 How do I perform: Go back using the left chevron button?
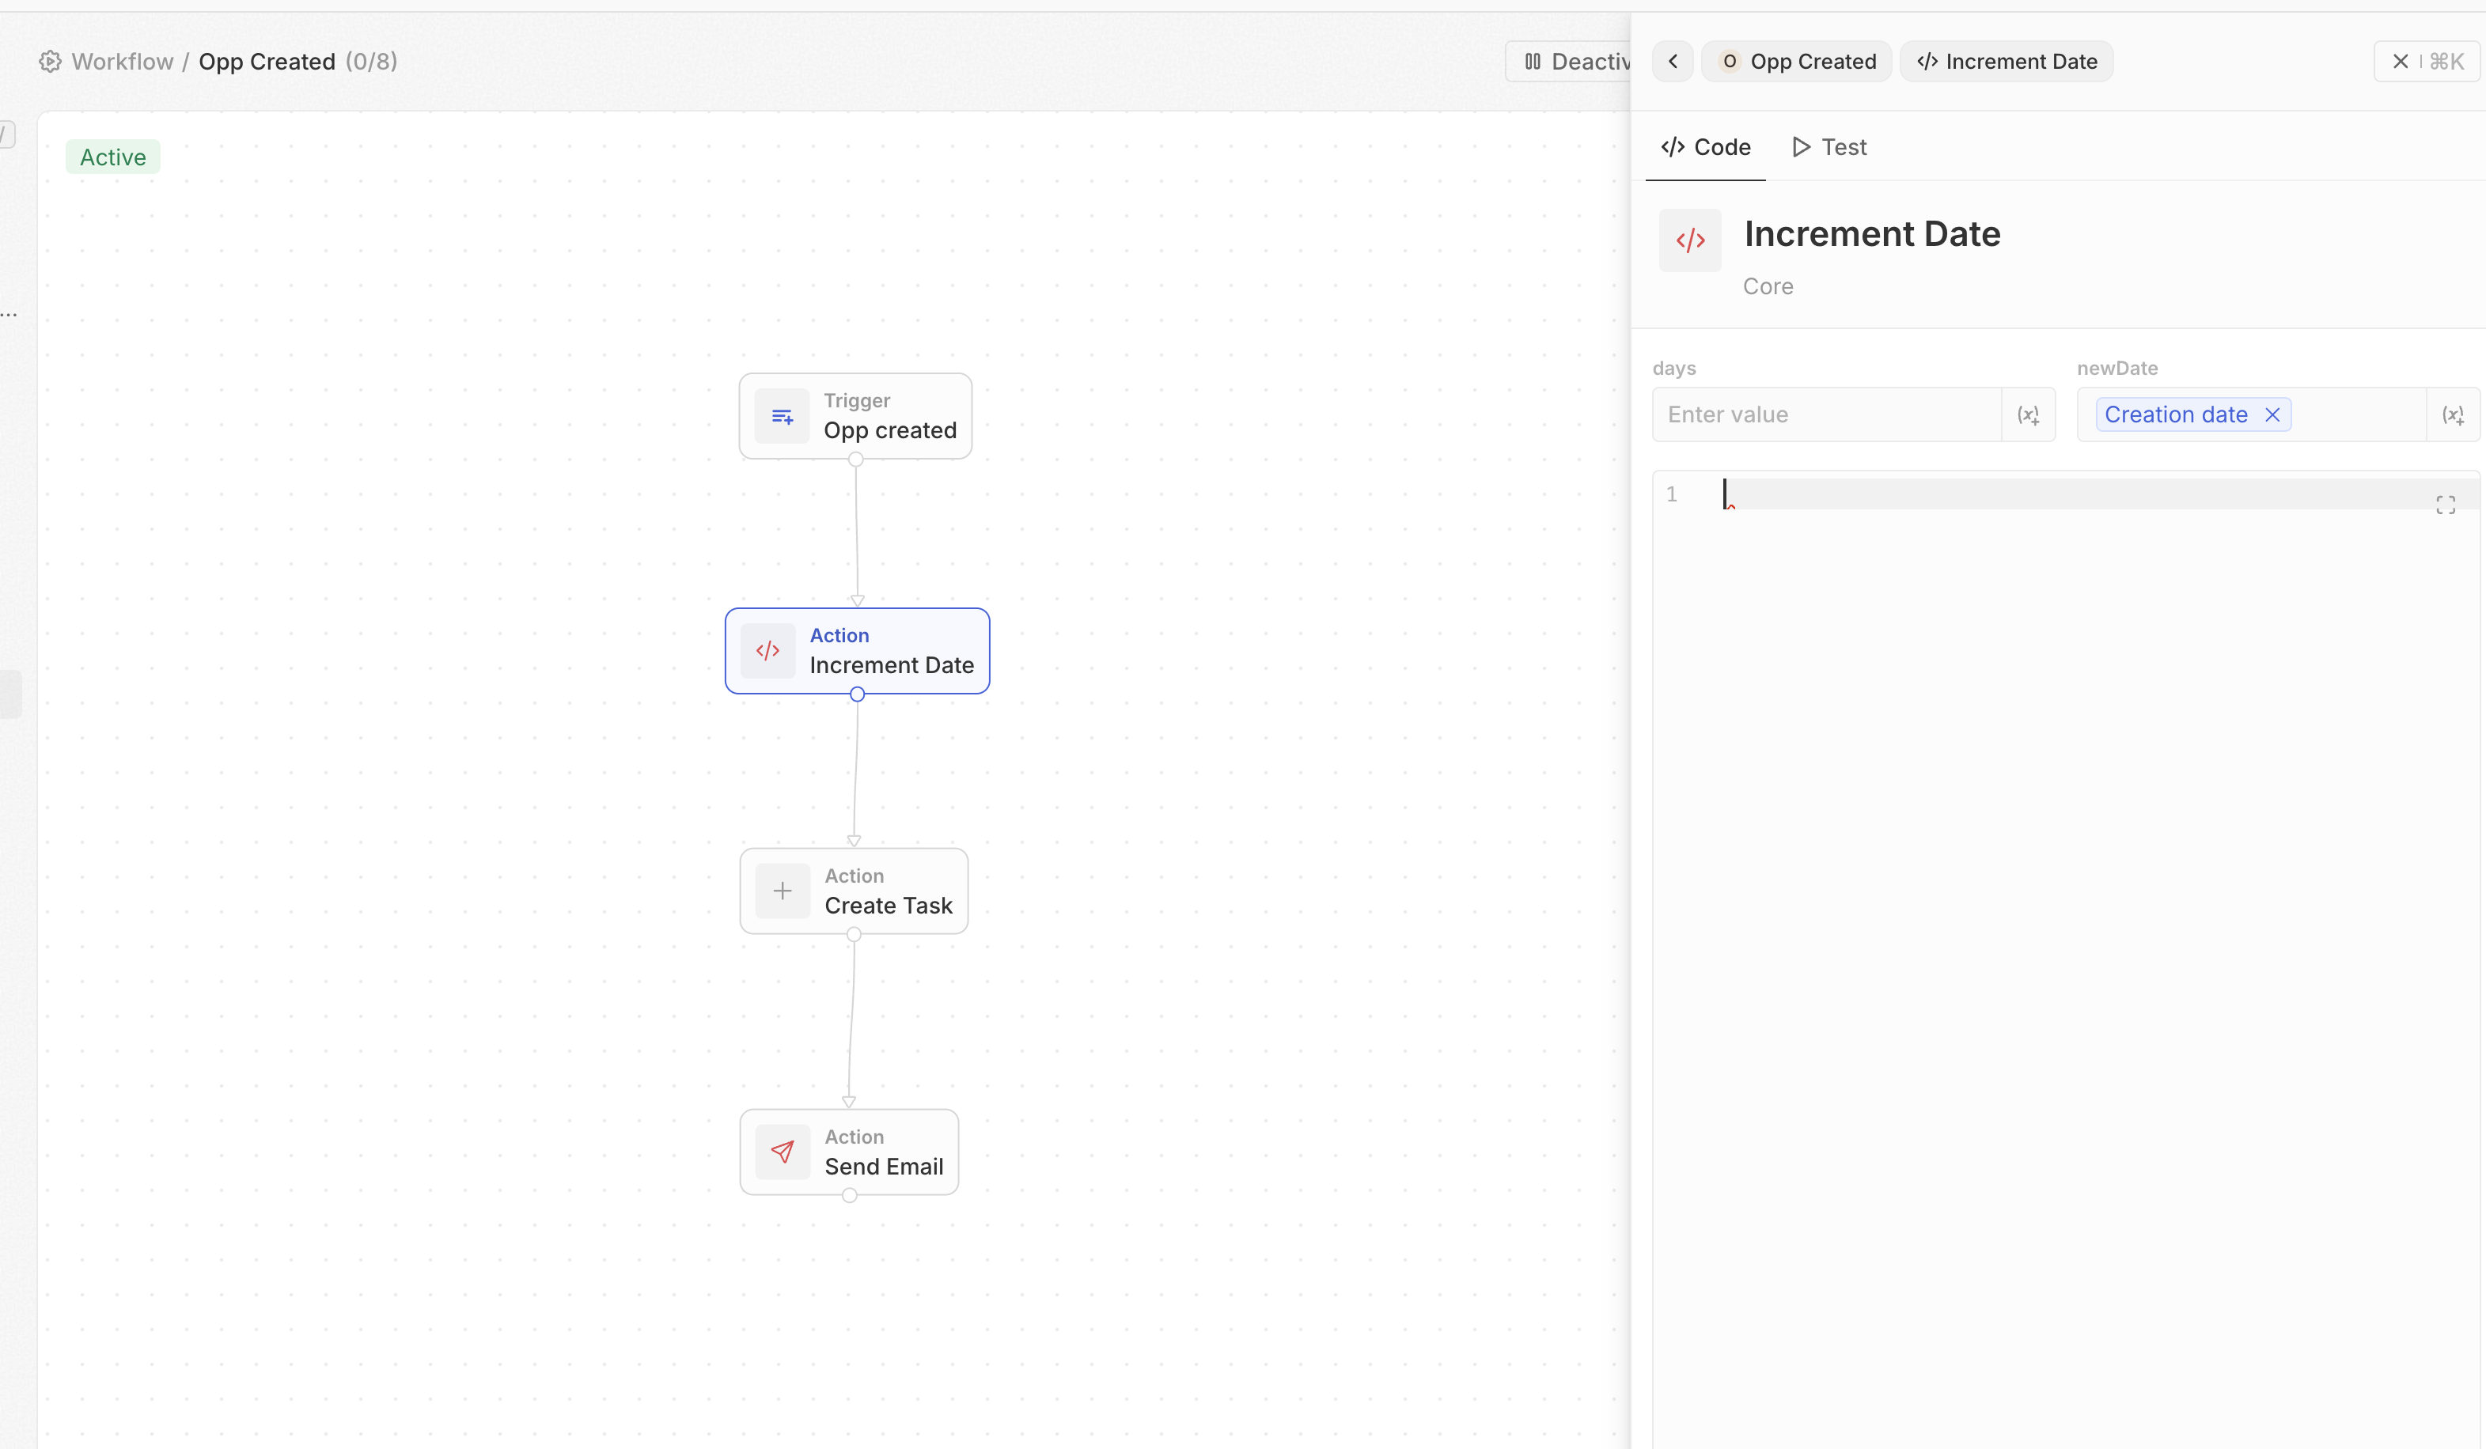click(x=1673, y=62)
